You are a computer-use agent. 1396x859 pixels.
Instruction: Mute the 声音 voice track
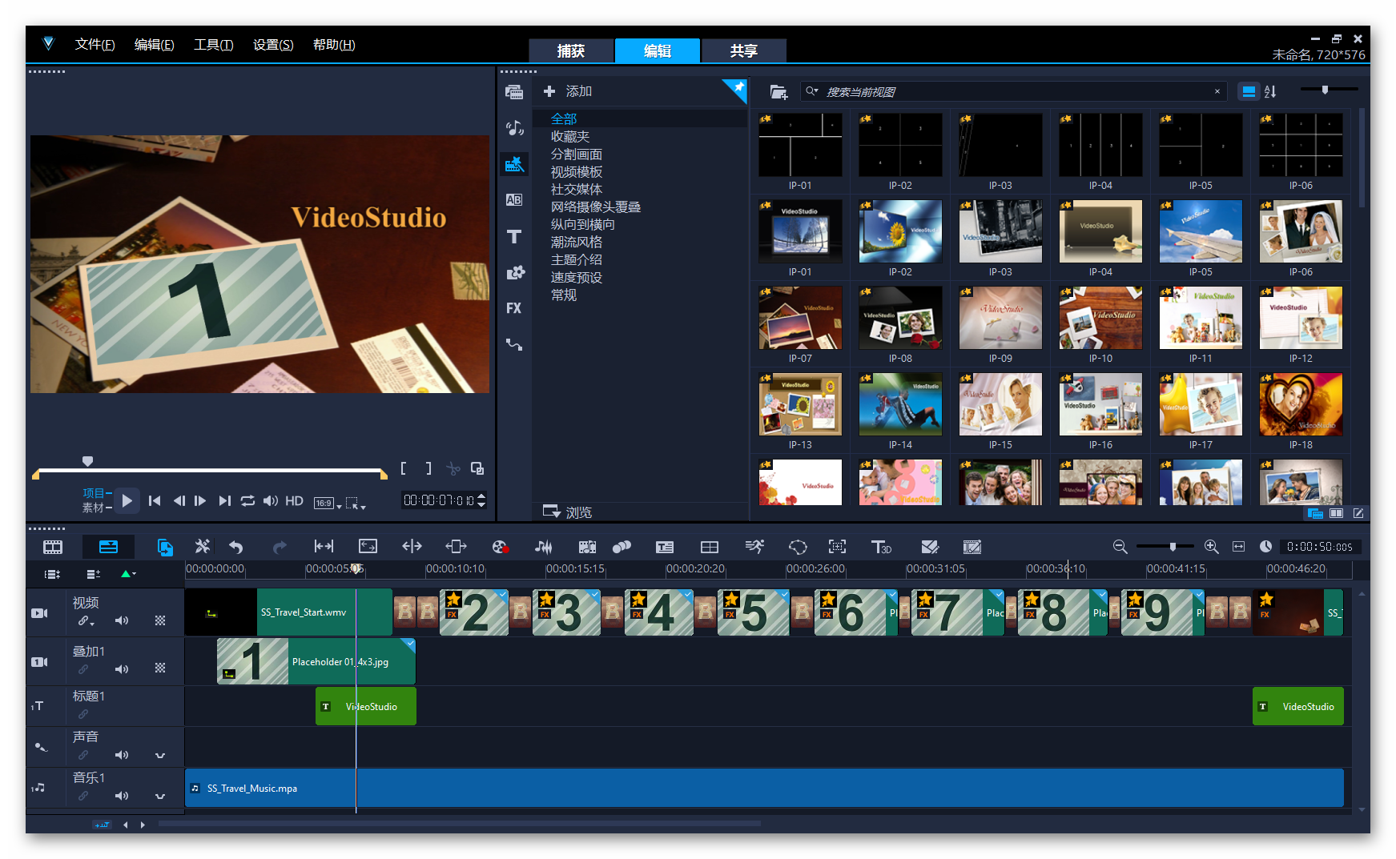click(x=122, y=755)
